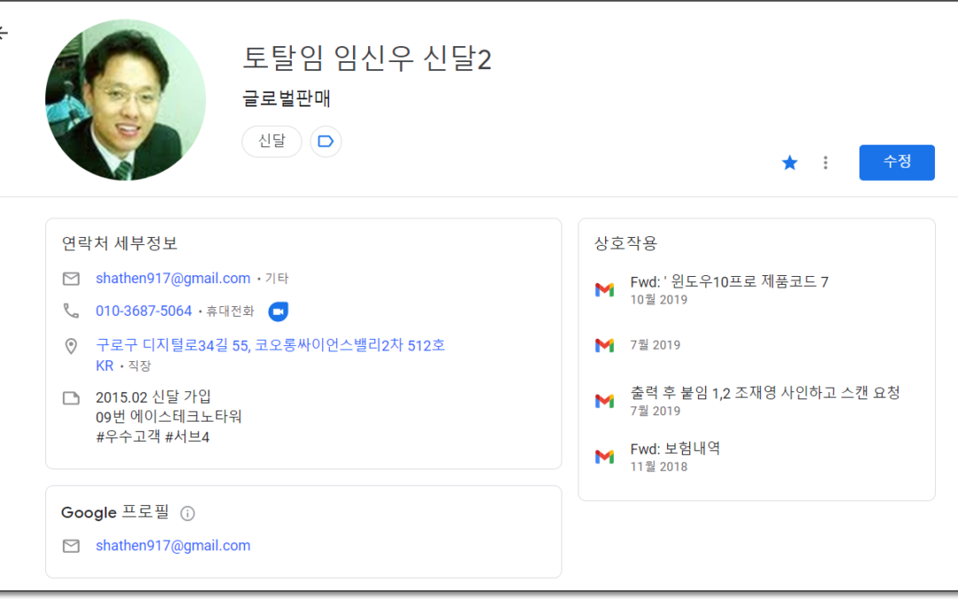Click the KR country link

[x=105, y=366]
